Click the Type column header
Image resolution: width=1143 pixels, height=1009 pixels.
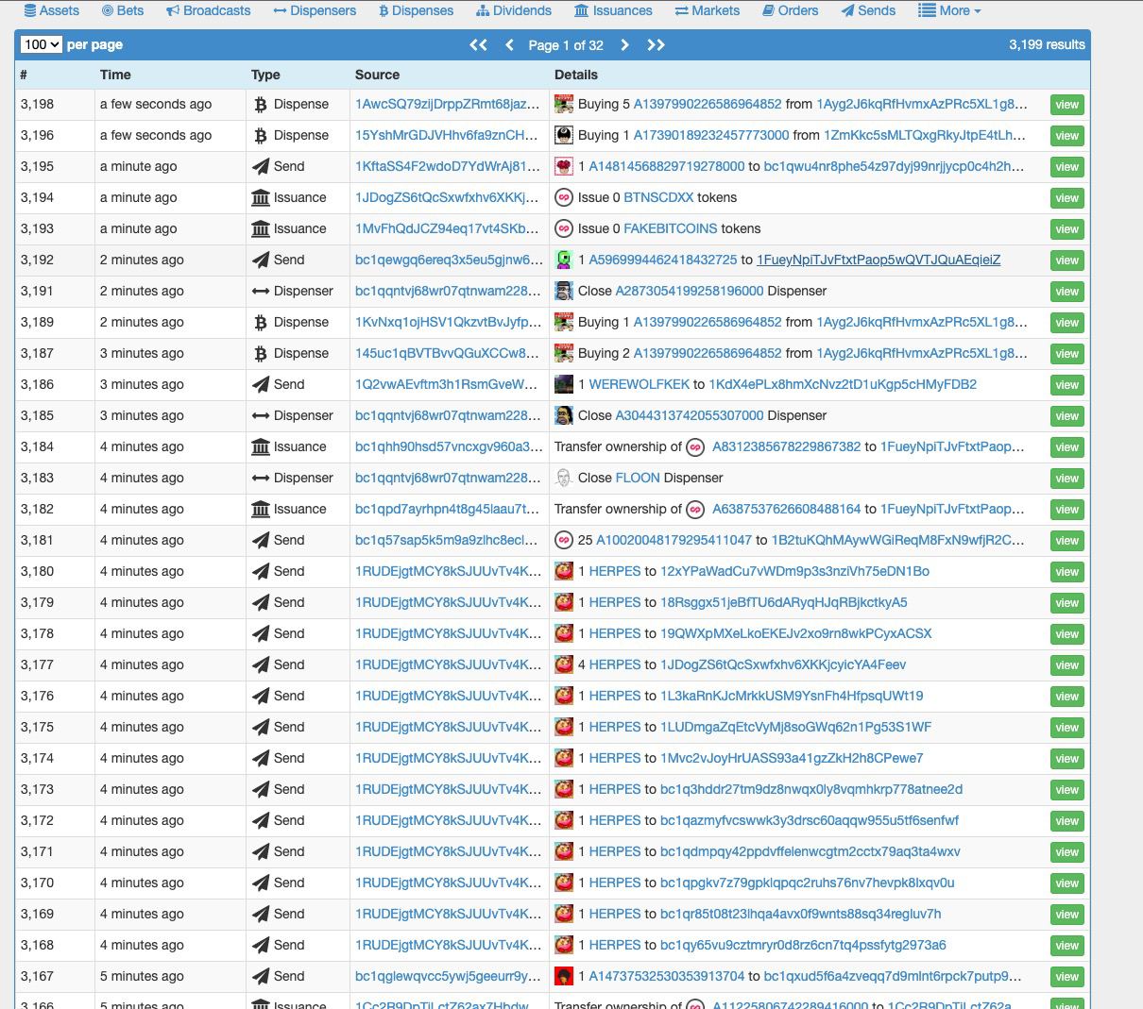click(x=265, y=76)
